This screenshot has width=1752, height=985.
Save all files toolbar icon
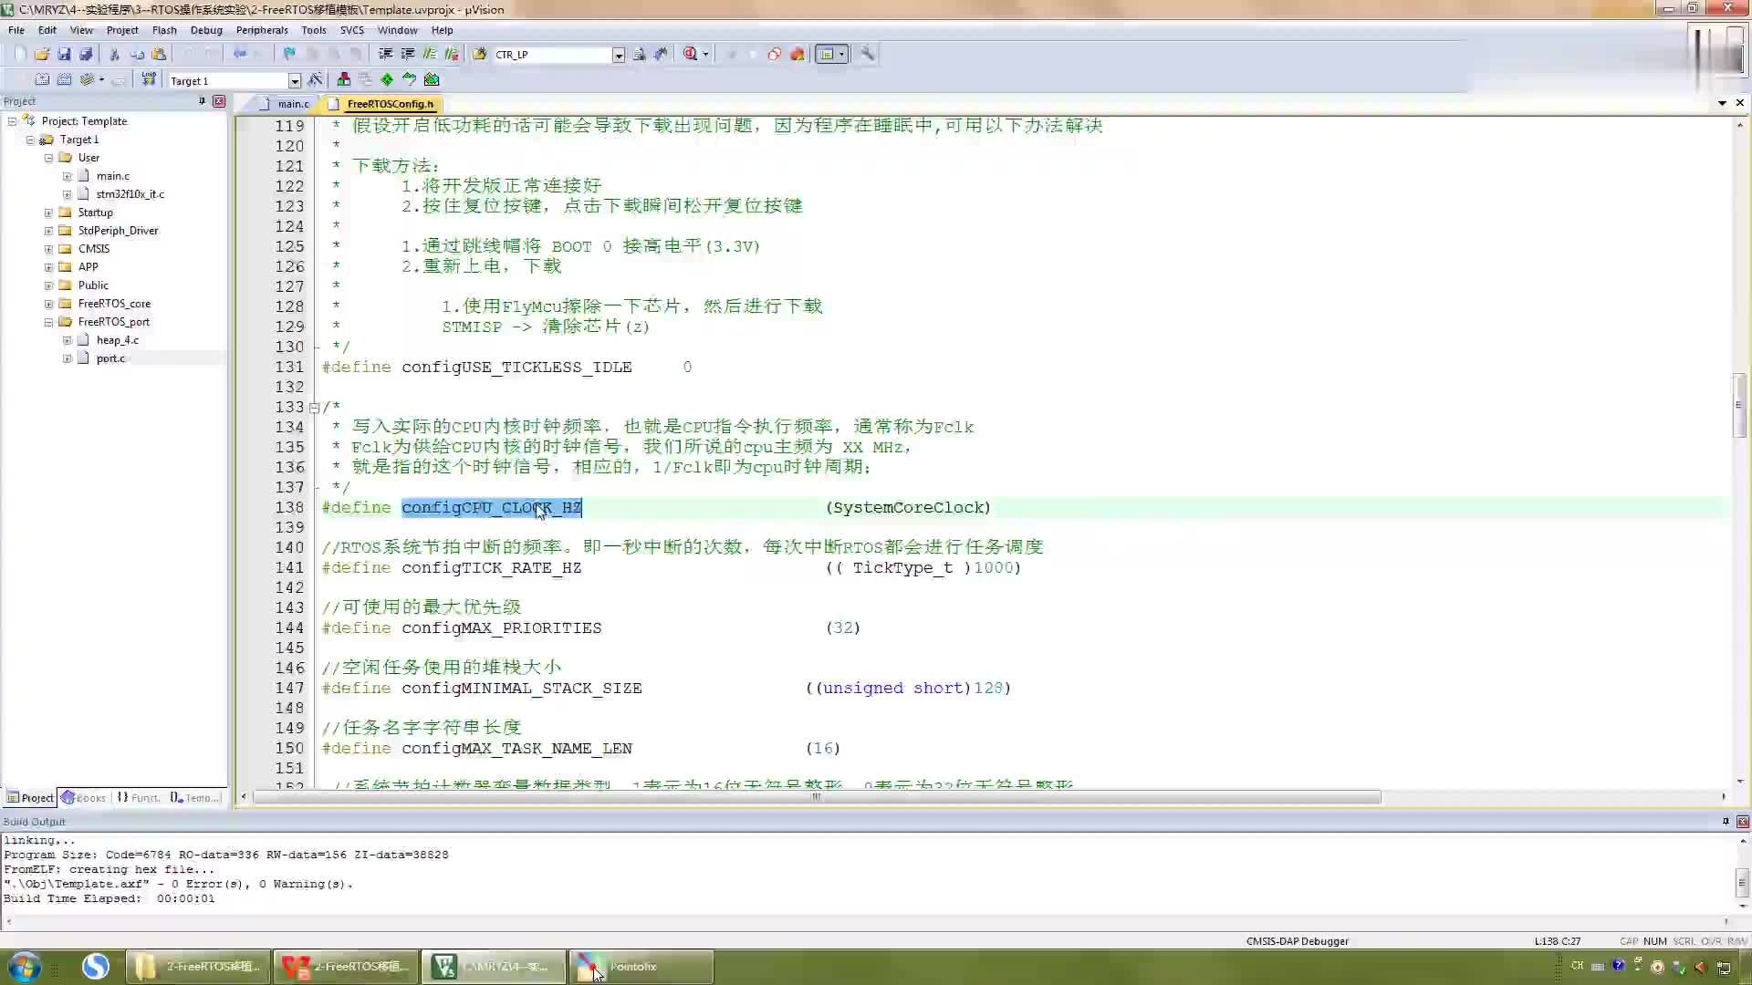tap(86, 54)
